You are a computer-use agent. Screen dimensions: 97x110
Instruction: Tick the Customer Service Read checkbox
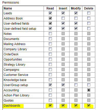click(50, 75)
